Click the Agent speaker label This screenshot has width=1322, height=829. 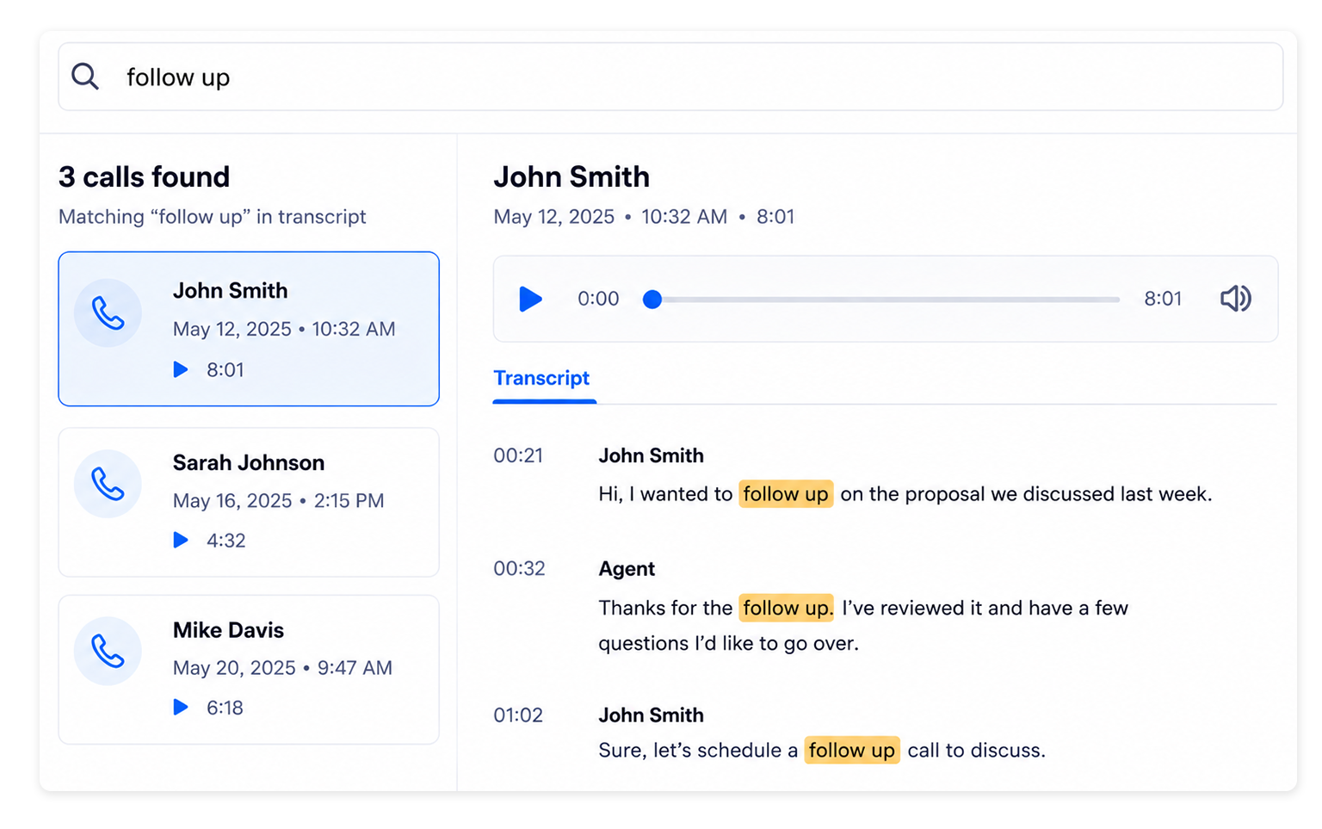coord(627,569)
